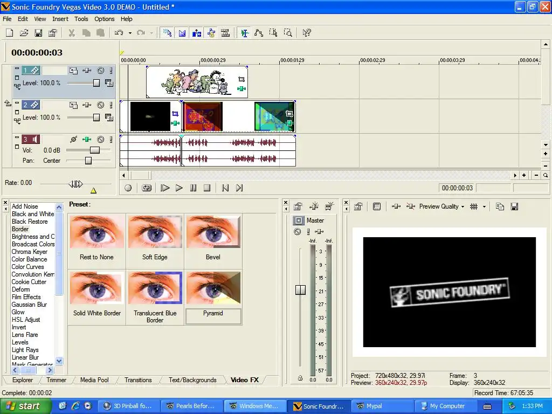Click the New project toolbar icon

[x=10, y=33]
